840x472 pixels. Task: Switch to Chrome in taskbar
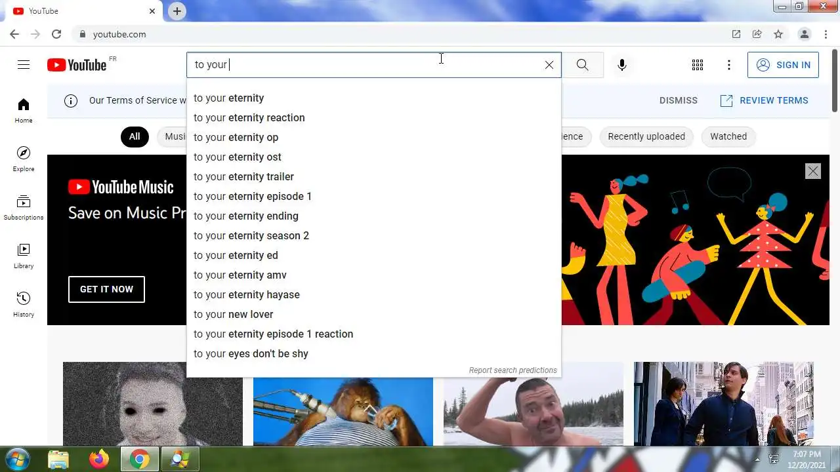pyautogui.click(x=140, y=460)
